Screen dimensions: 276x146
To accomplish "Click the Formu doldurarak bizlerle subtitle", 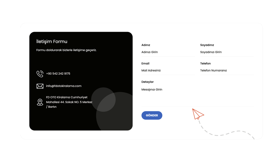I will point(66,50).
